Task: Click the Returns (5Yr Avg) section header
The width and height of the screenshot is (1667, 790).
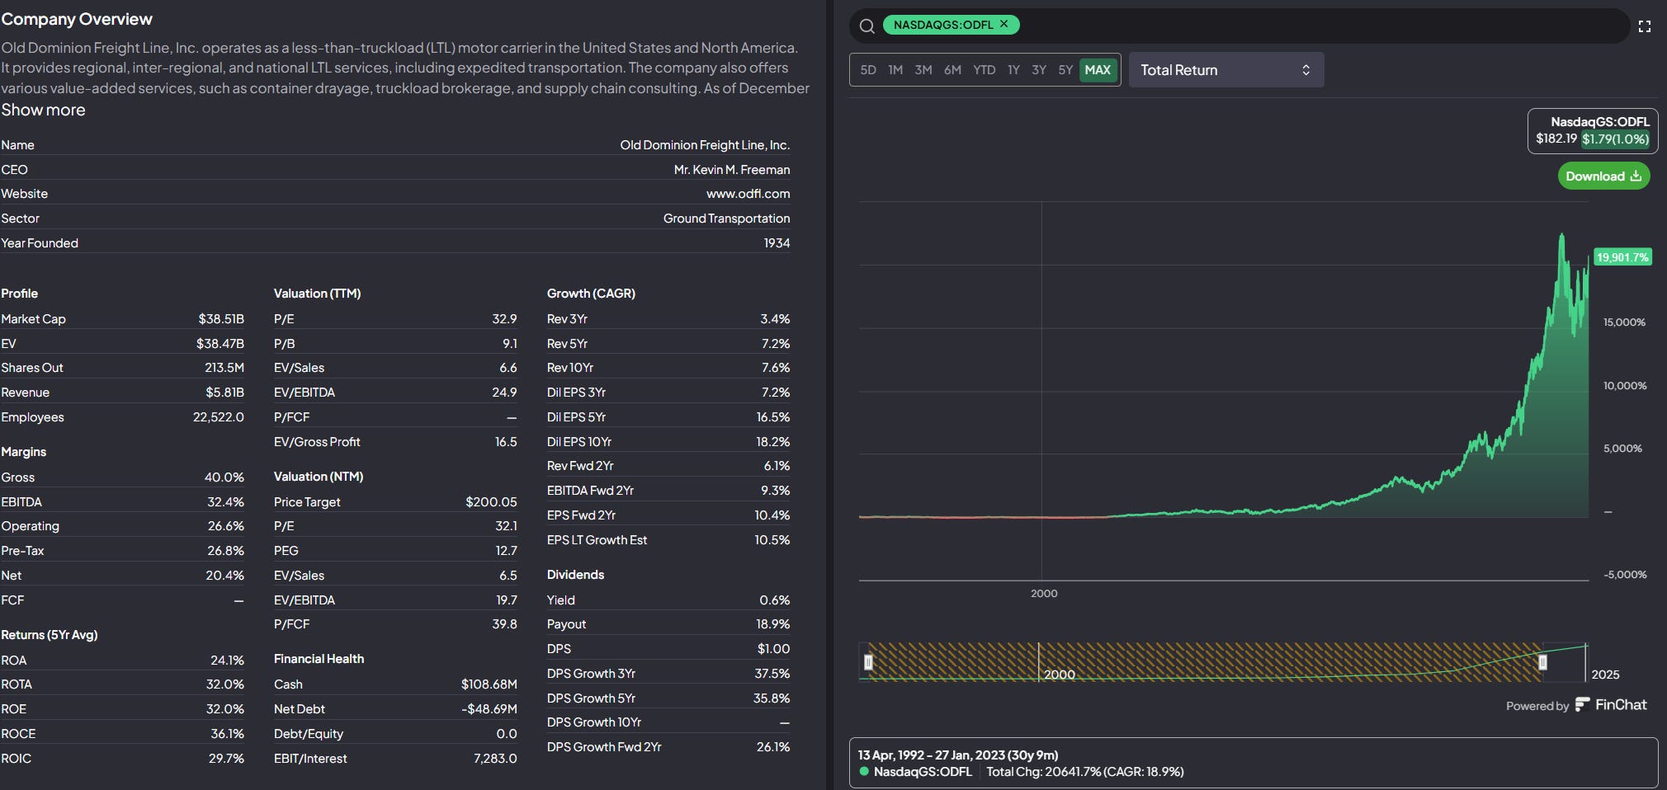Action: pyautogui.click(x=50, y=635)
